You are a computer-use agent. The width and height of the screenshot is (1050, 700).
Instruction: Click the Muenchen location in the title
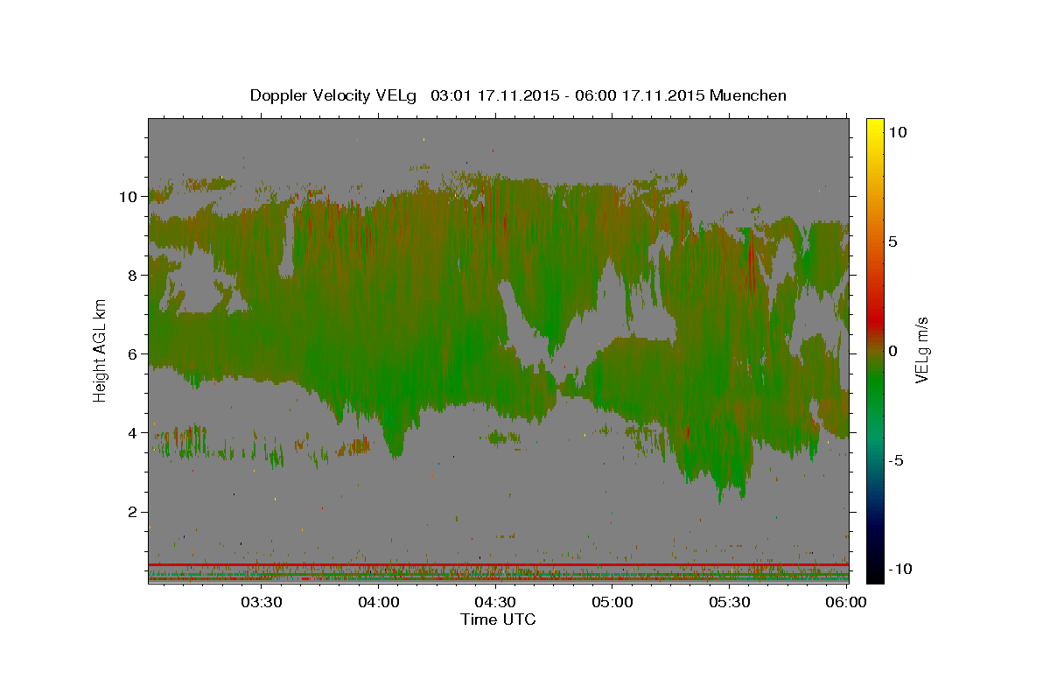click(748, 95)
